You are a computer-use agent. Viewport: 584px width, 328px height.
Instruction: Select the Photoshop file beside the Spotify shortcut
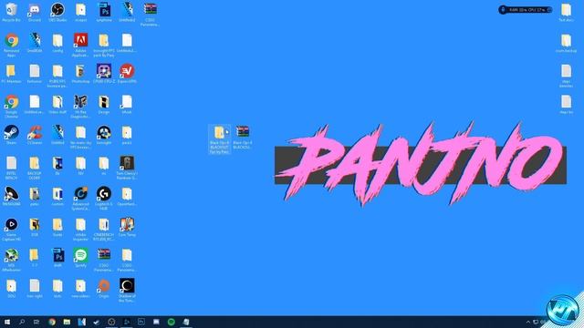click(x=57, y=255)
